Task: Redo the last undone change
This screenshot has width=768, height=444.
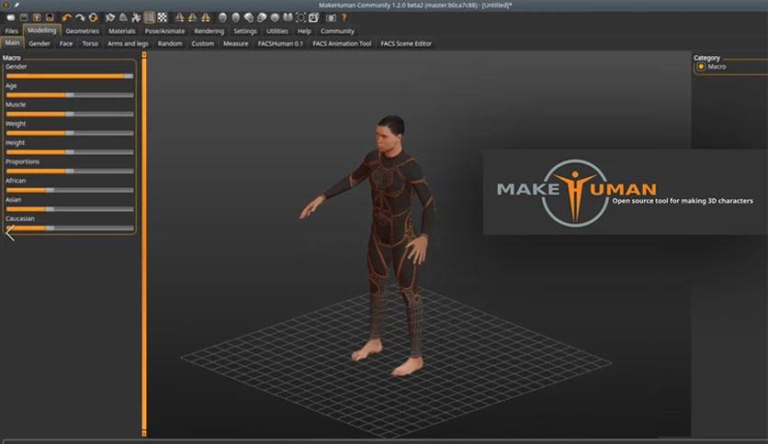Action: click(80, 17)
